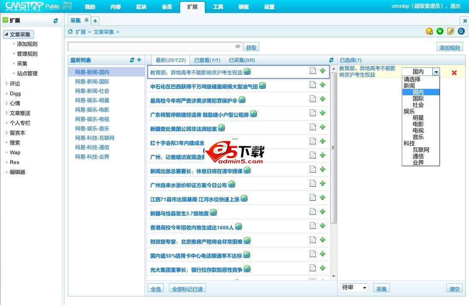Preview 教育部：异地高考 article page icon
The height and width of the screenshot is (305, 469).
312,70
